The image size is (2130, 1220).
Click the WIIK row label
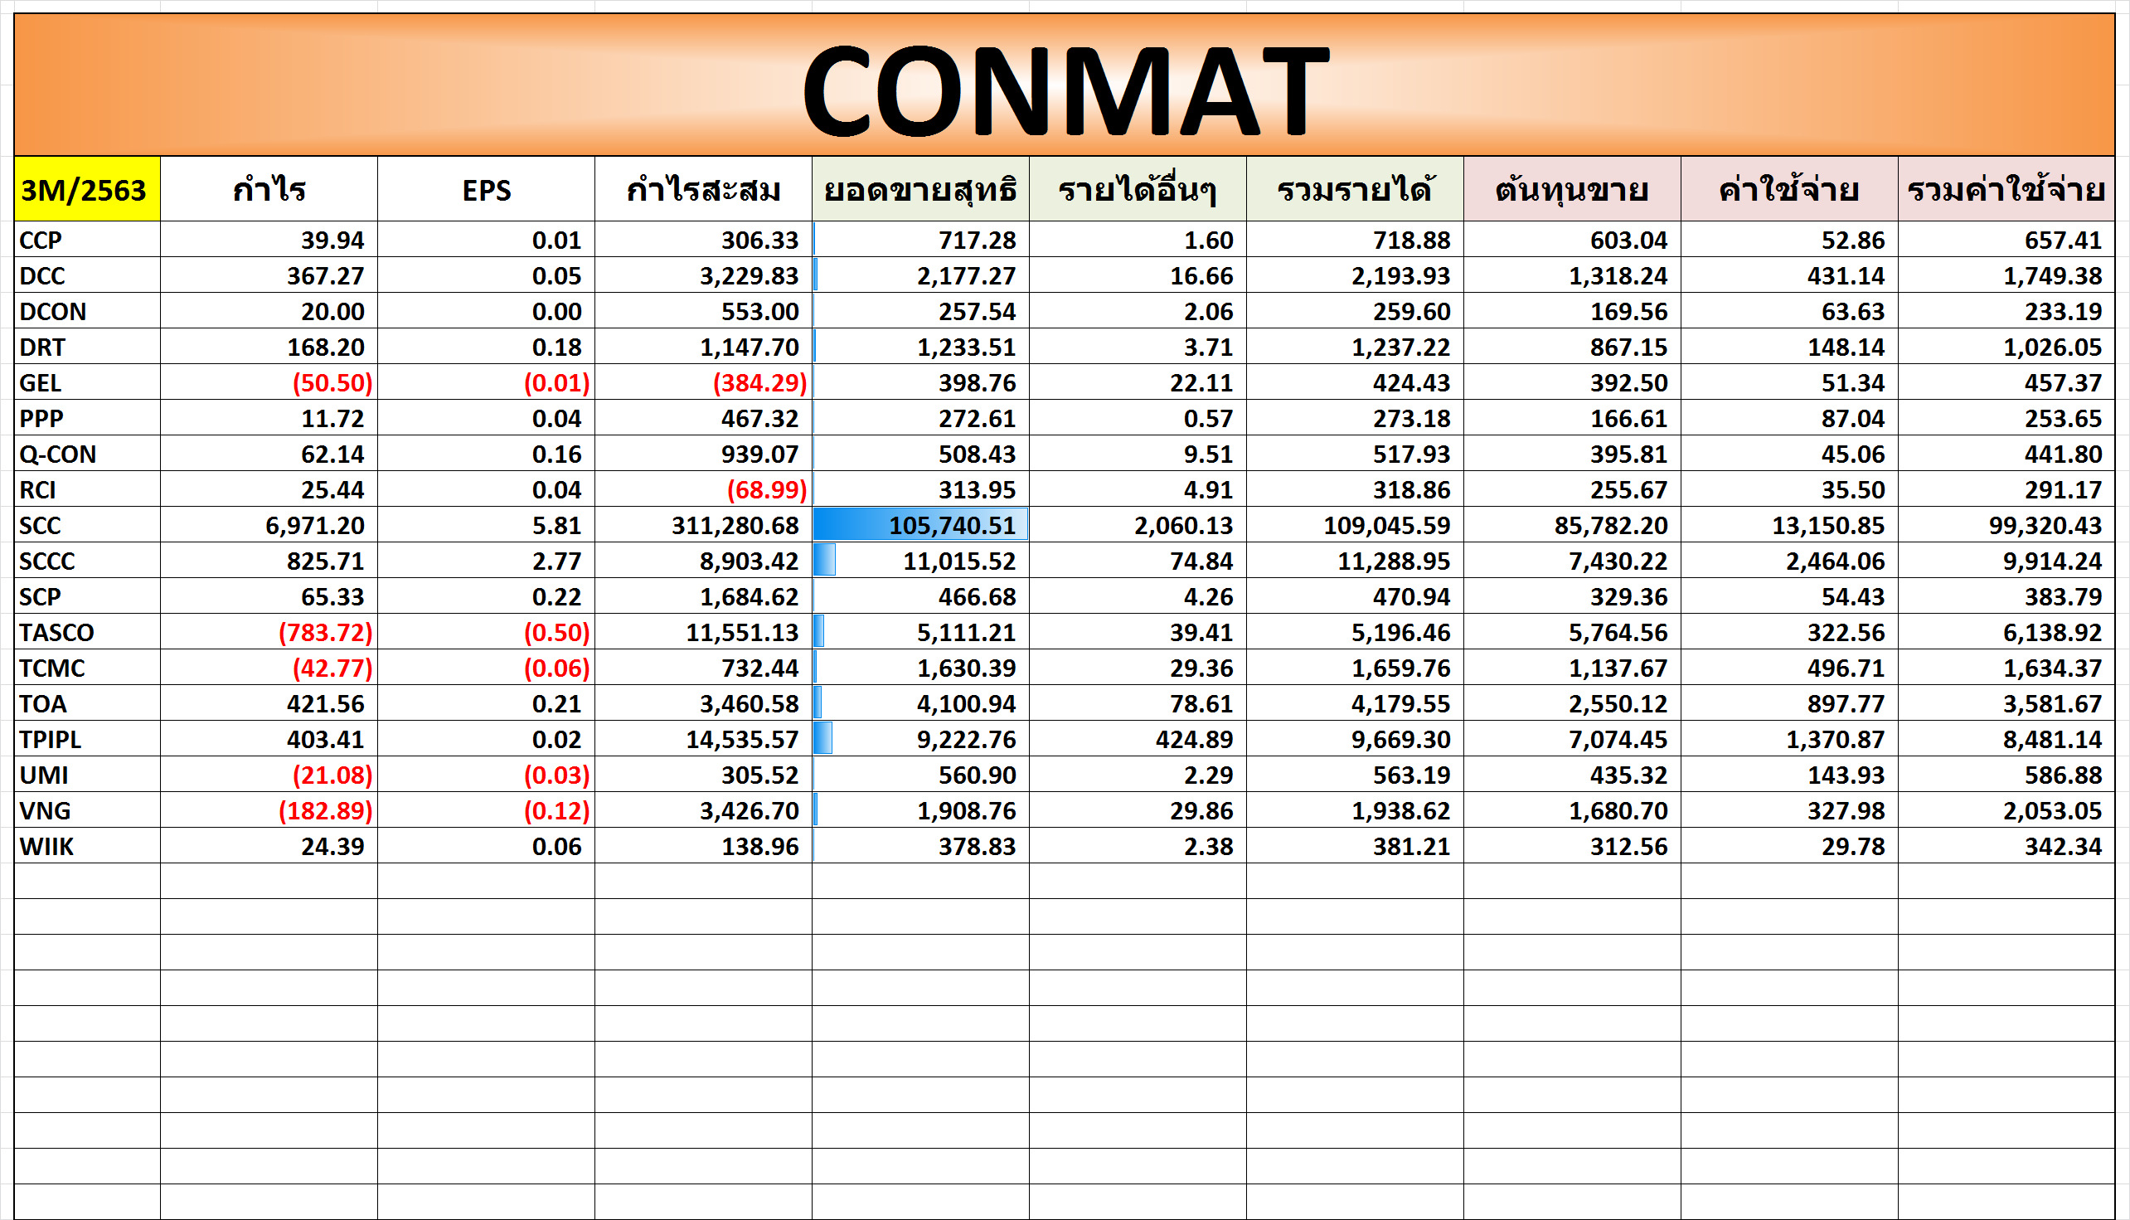tap(47, 846)
